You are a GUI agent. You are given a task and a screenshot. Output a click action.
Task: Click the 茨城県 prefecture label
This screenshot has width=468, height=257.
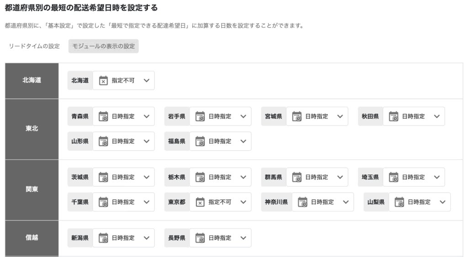[x=80, y=177]
